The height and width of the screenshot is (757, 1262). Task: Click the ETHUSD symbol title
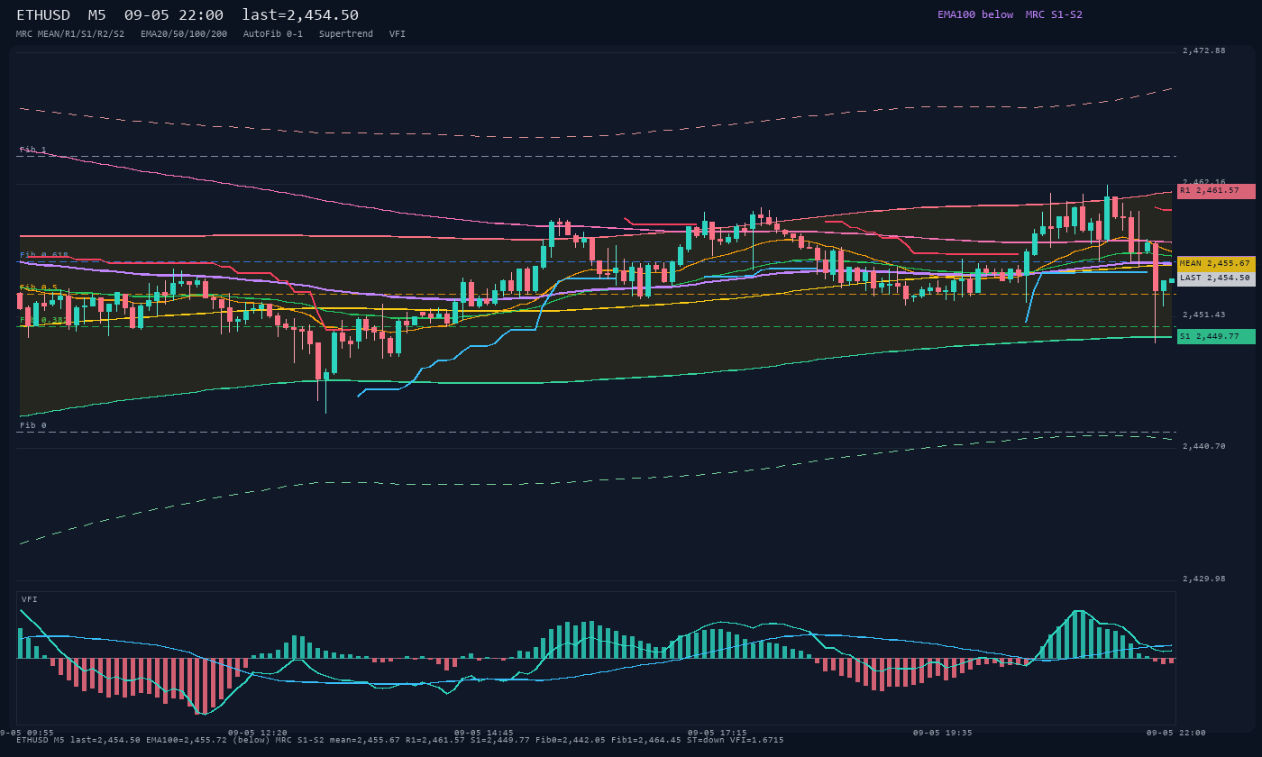pyautogui.click(x=43, y=14)
